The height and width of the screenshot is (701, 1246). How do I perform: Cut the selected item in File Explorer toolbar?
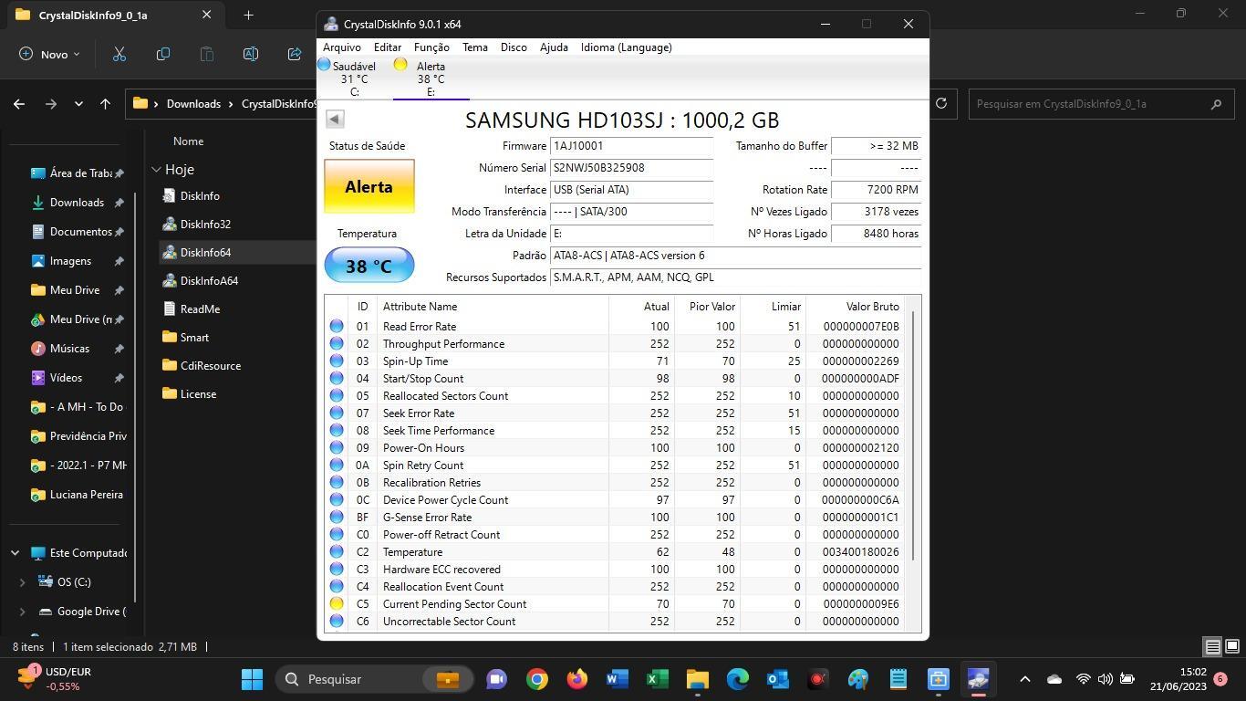click(x=119, y=54)
